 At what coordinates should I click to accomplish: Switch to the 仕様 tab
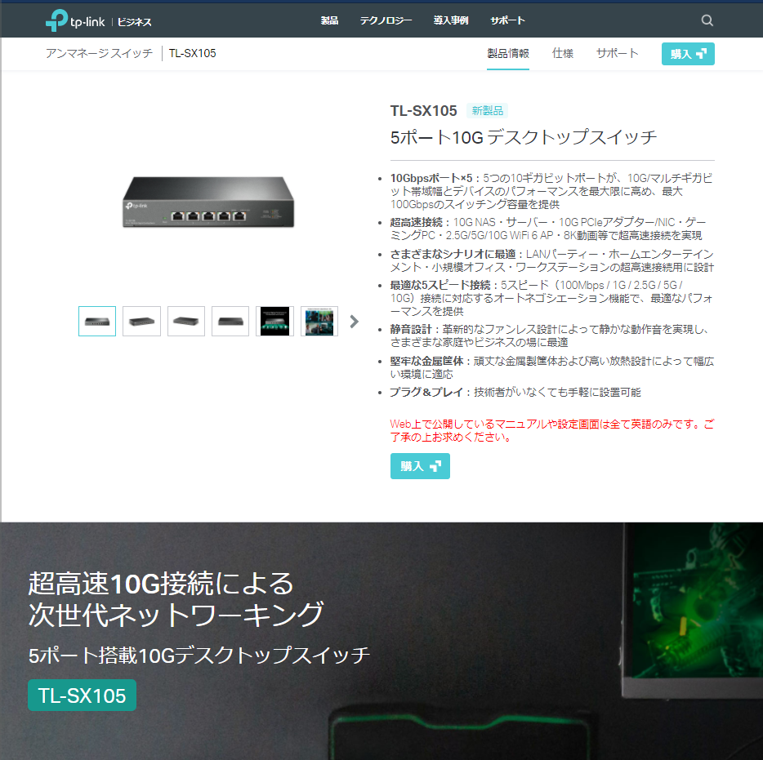coord(563,54)
